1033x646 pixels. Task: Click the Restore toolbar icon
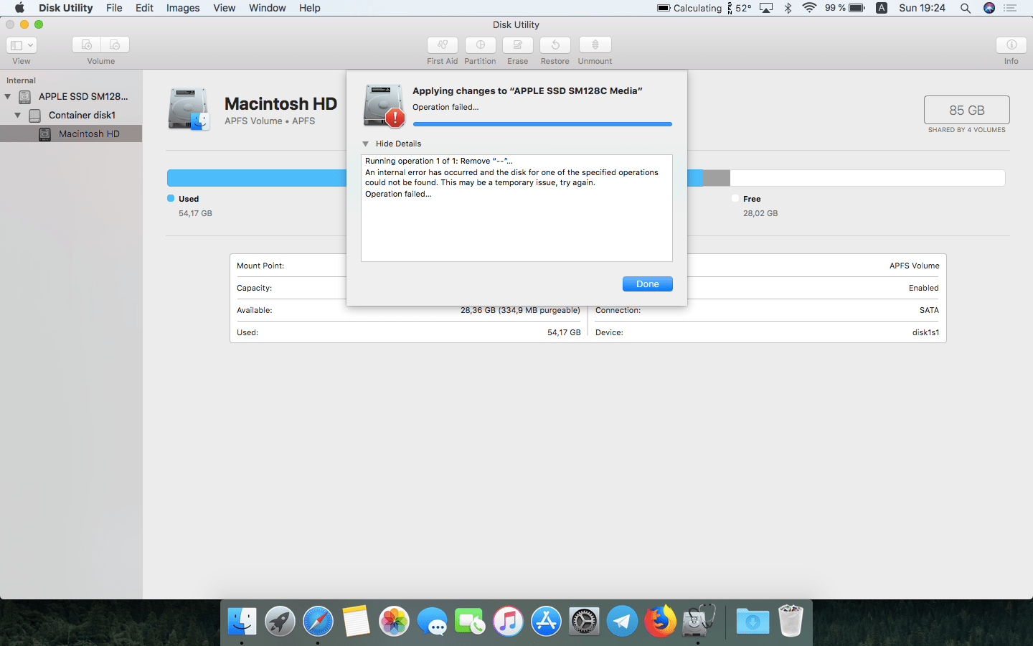(x=555, y=45)
